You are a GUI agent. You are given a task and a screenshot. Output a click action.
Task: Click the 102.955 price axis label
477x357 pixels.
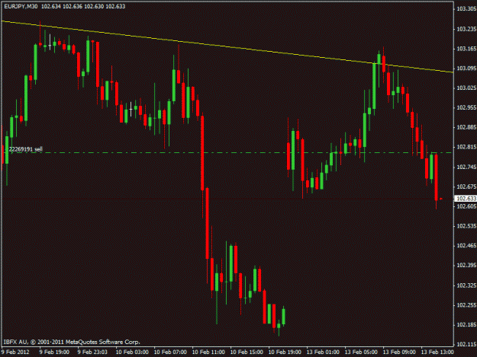pyautogui.click(x=466, y=107)
